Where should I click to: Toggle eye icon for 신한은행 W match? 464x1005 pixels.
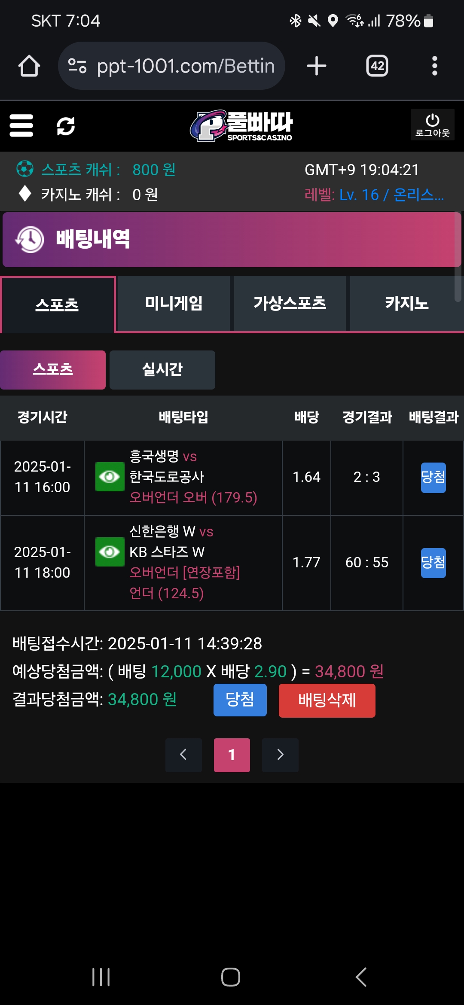coord(110,552)
